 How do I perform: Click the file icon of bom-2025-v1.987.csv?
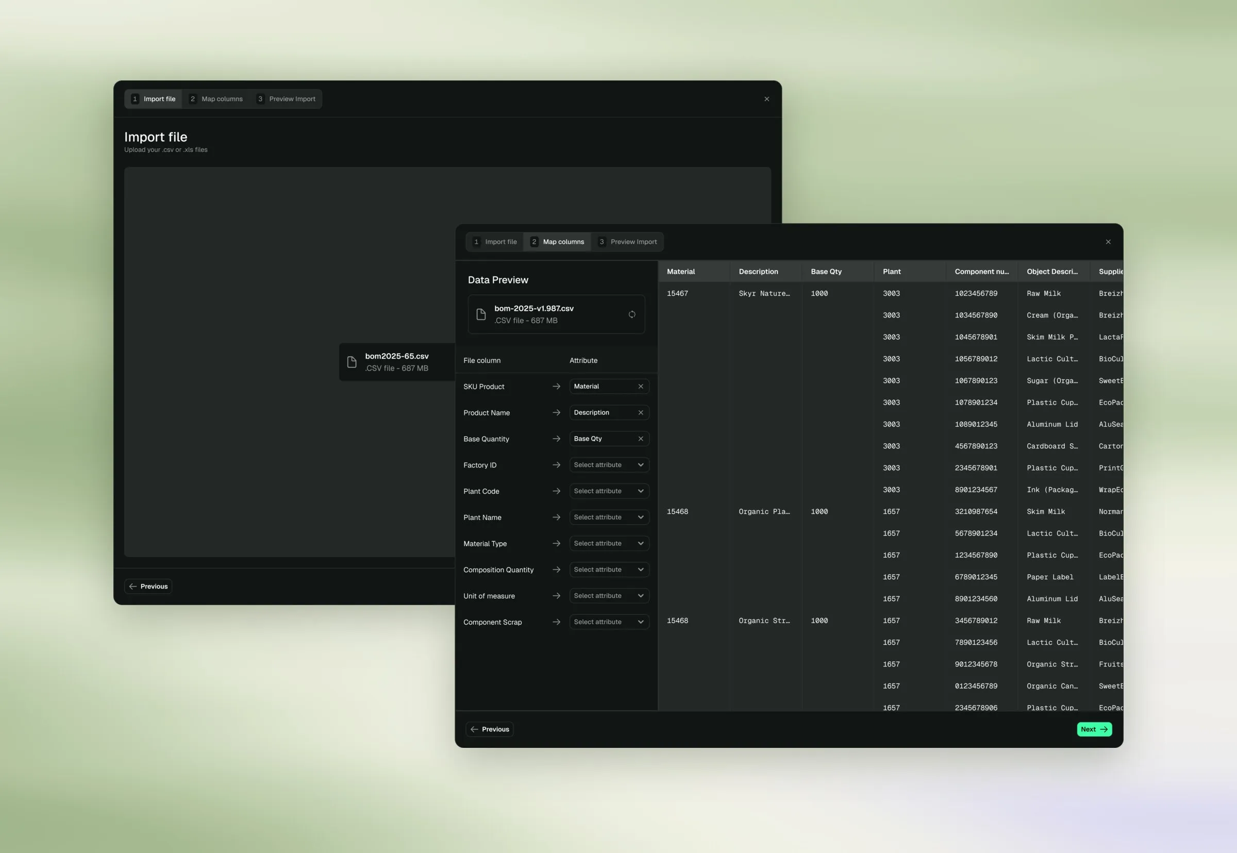click(481, 314)
